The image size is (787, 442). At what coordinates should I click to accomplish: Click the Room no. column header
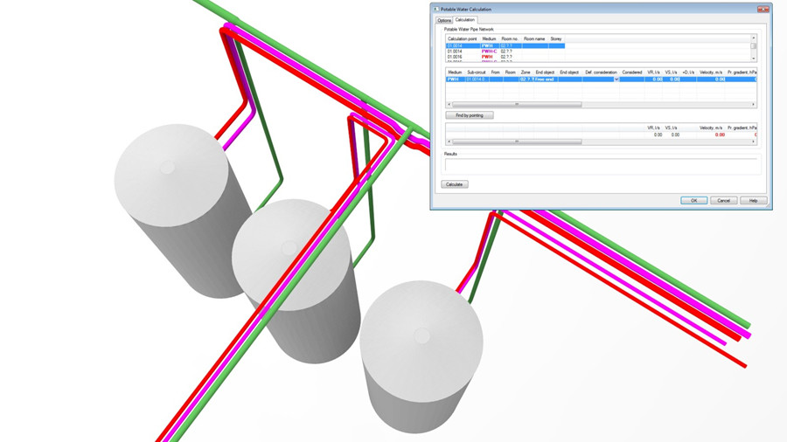tap(510, 39)
